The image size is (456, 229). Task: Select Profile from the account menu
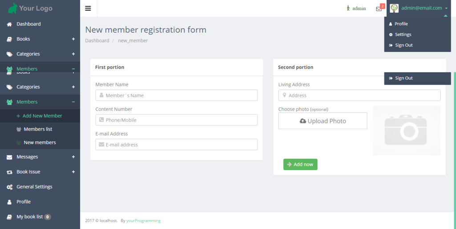[401, 24]
